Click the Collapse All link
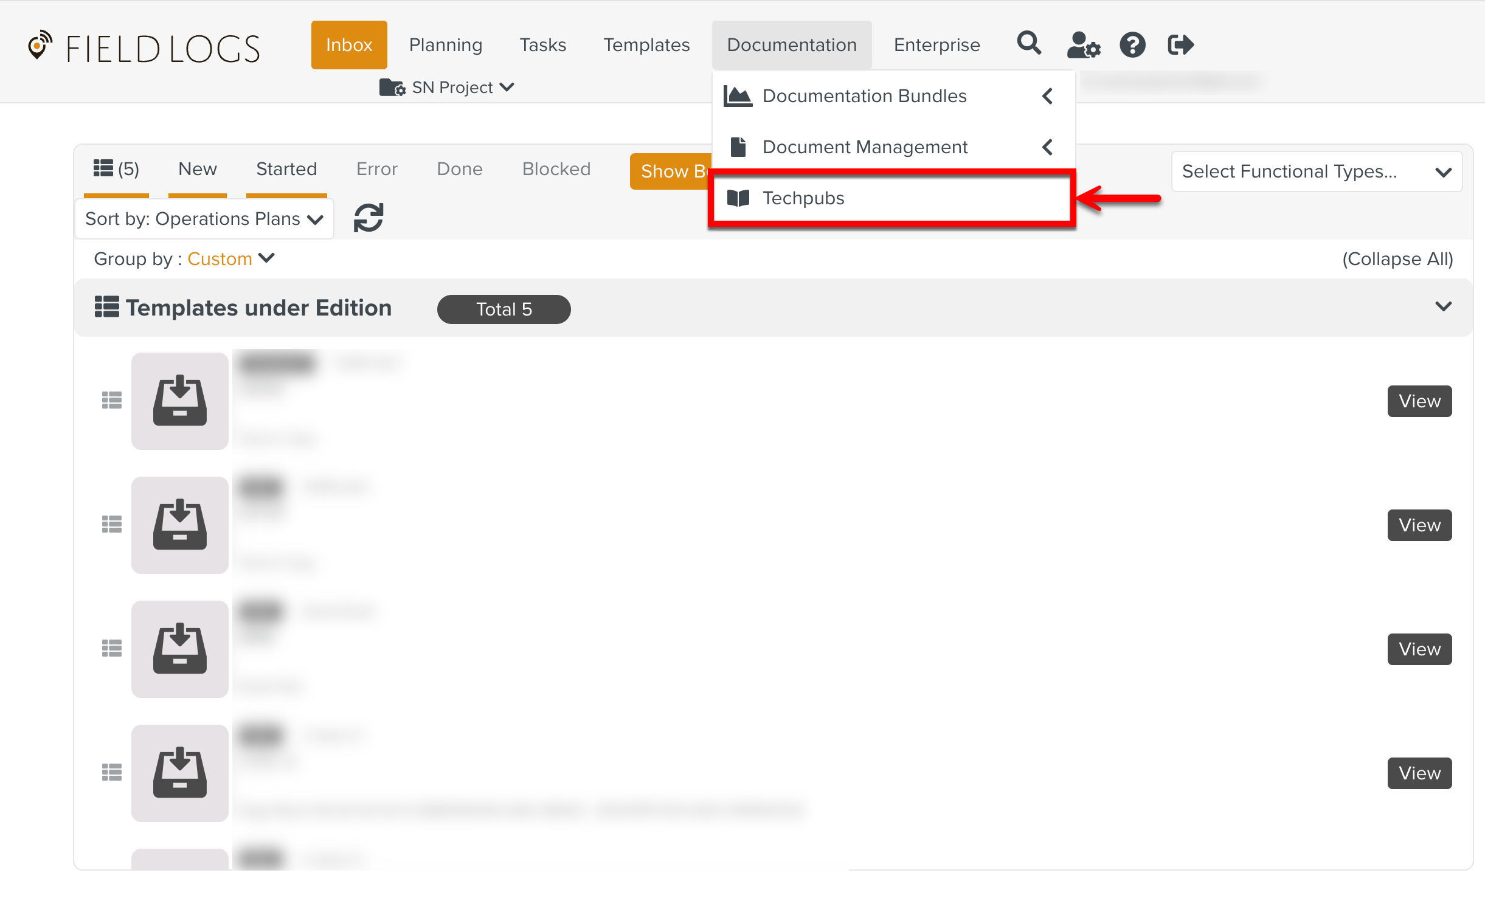Screen dimensions: 1485x901 tap(1397, 259)
